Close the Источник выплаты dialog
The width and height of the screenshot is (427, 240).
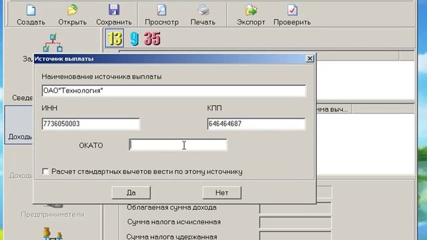(310, 59)
